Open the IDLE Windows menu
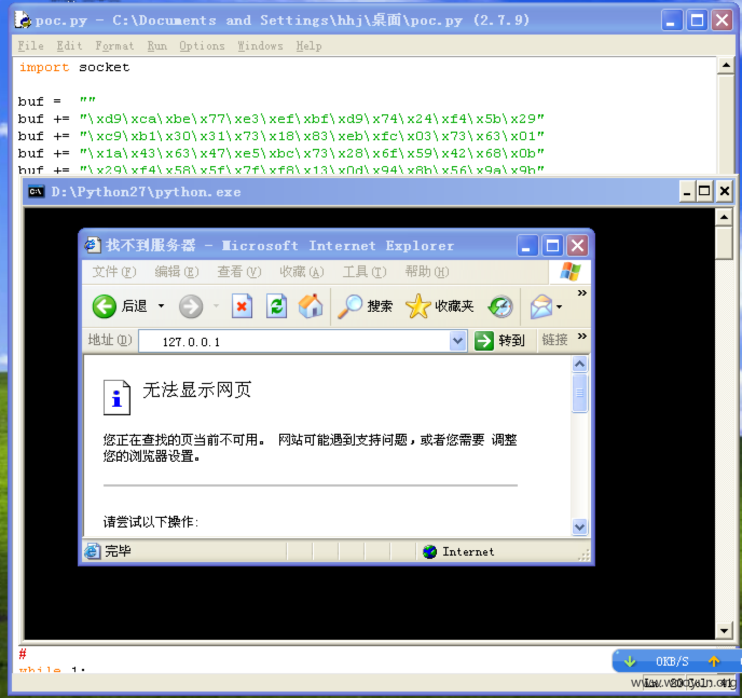Screen dimensions: 742x698 [x=260, y=46]
